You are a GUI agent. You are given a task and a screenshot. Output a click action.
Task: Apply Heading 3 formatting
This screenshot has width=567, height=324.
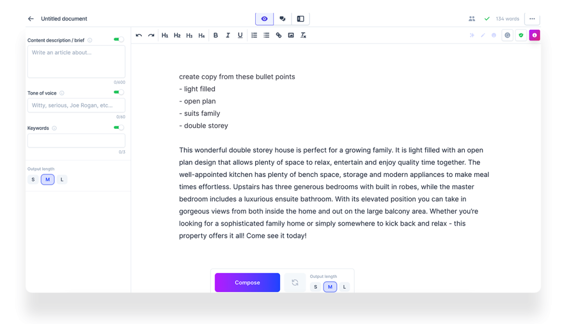(190, 35)
